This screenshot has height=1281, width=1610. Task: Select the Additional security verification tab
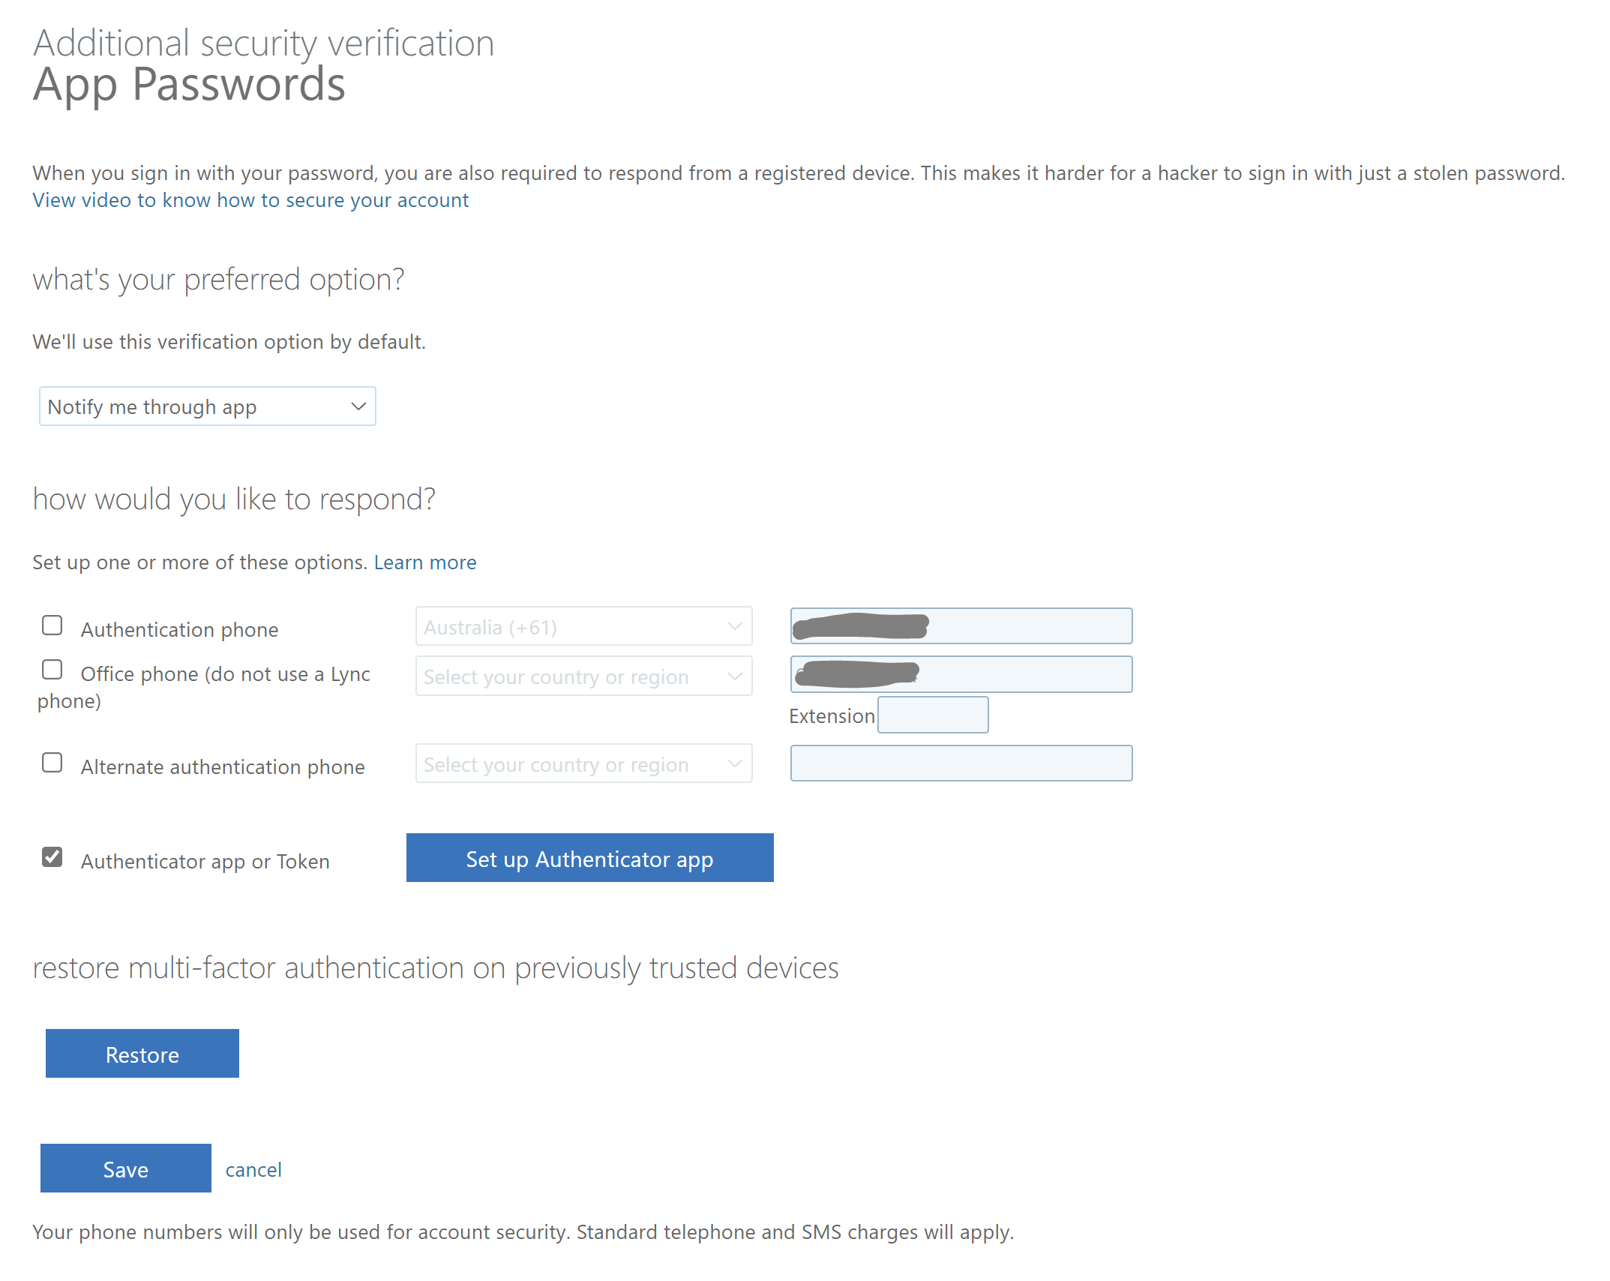264,43
